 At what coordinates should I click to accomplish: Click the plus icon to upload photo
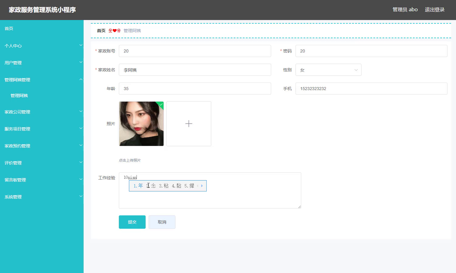(189, 124)
